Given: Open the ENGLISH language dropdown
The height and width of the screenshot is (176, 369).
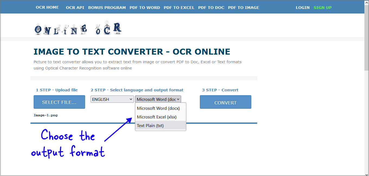Looking at the screenshot, I should click(x=112, y=99).
